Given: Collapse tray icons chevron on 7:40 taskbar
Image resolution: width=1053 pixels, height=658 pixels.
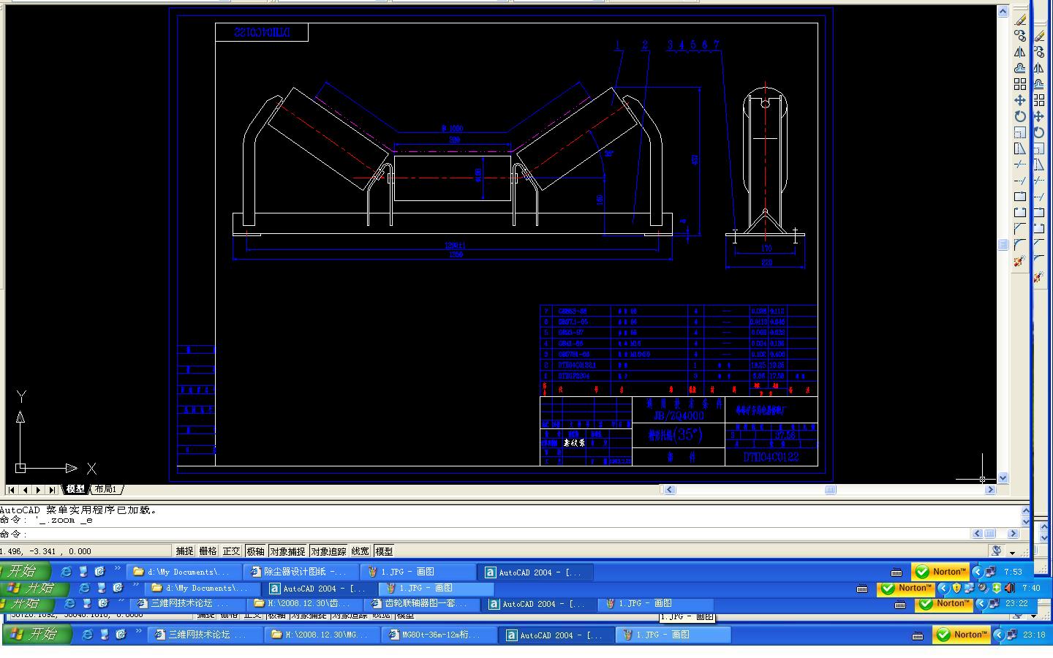Looking at the screenshot, I should 943,588.
